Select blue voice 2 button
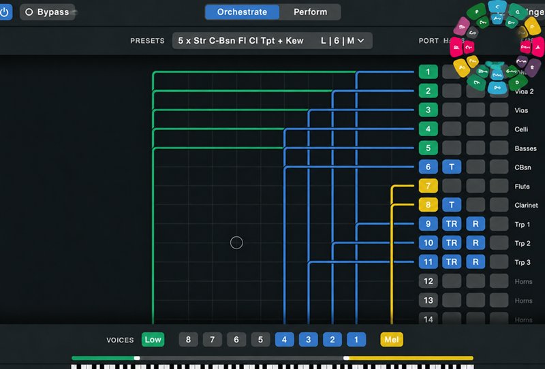 coord(332,340)
